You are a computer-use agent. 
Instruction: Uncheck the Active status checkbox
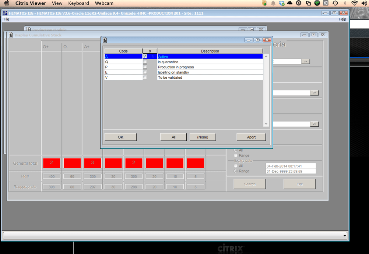tap(145, 57)
